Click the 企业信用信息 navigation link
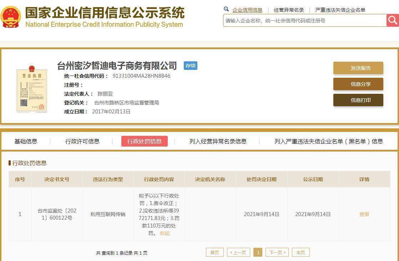The image size is (399, 261). tap(247, 10)
